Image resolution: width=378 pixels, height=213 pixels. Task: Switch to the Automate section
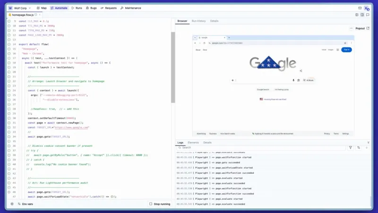[x=59, y=8]
